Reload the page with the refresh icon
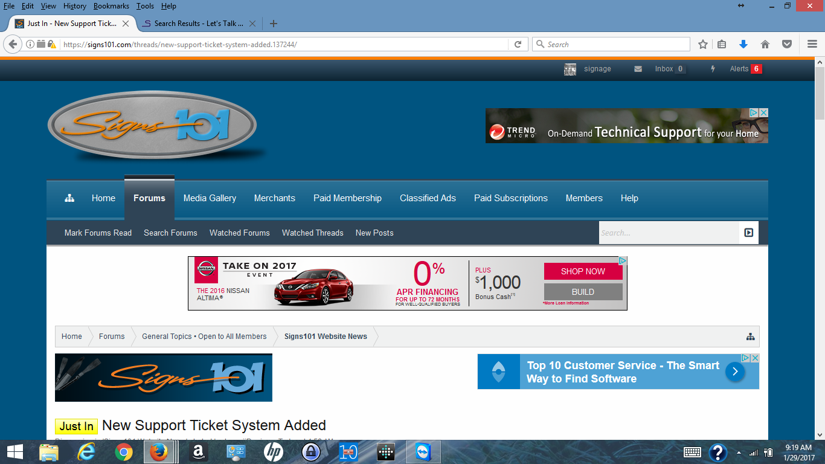 (x=518, y=44)
